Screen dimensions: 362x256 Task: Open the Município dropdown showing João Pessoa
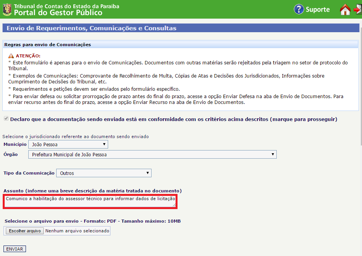(x=68, y=144)
